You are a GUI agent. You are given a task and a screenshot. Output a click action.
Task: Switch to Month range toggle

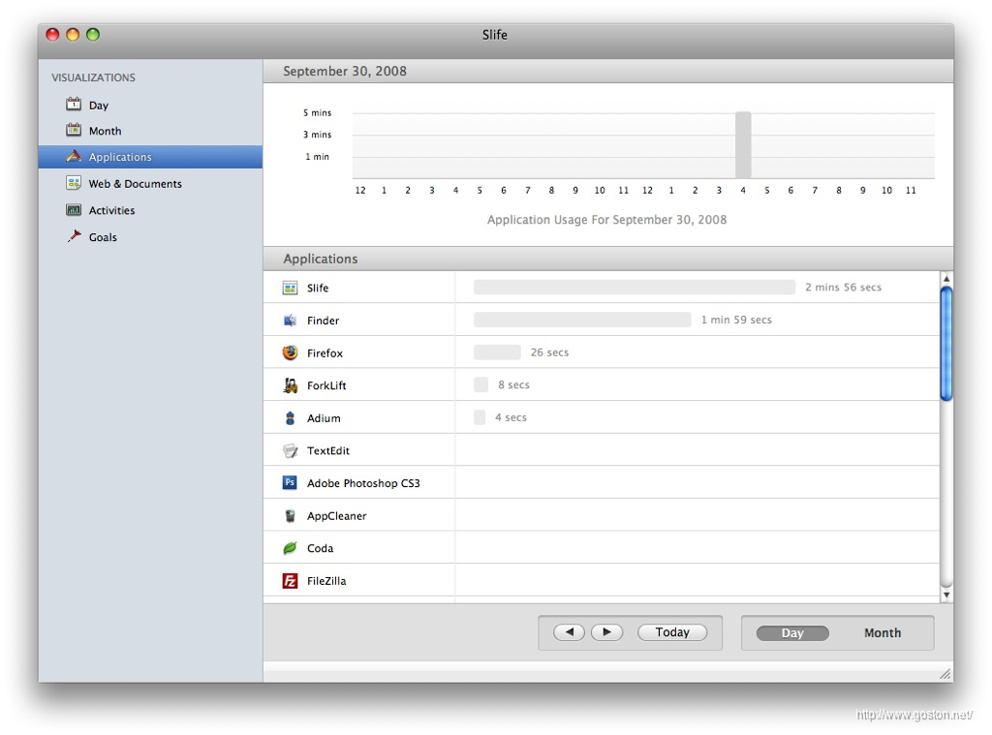pos(882,632)
